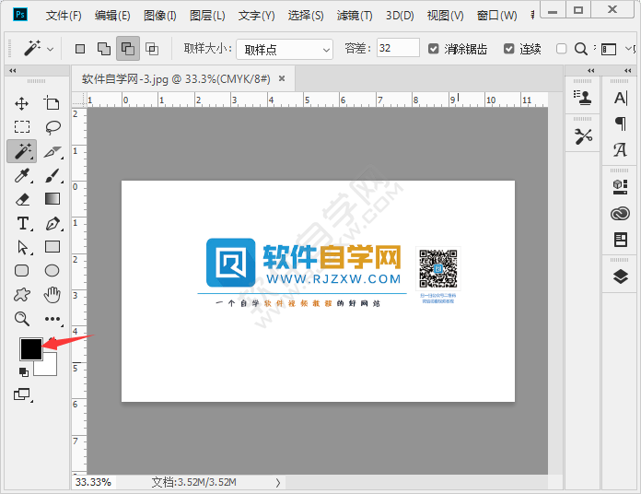Click the Select and Mask magnifier icon

tap(581, 49)
